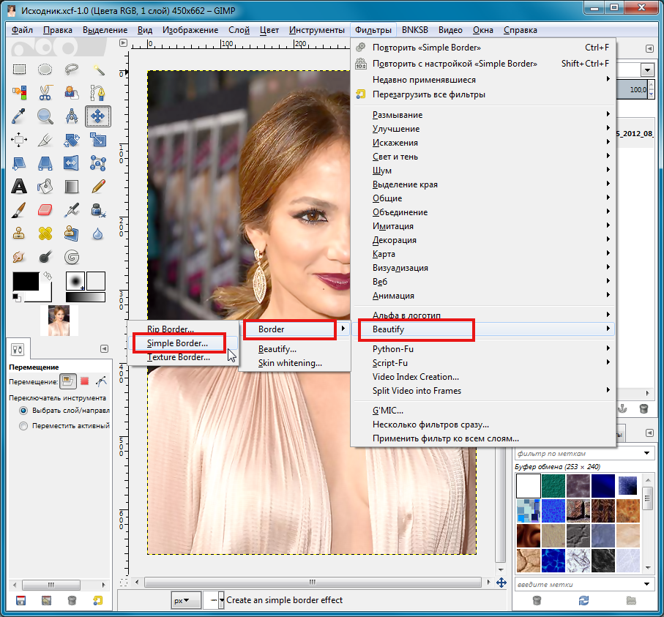Choose Skin whitening... menu entry

click(290, 363)
